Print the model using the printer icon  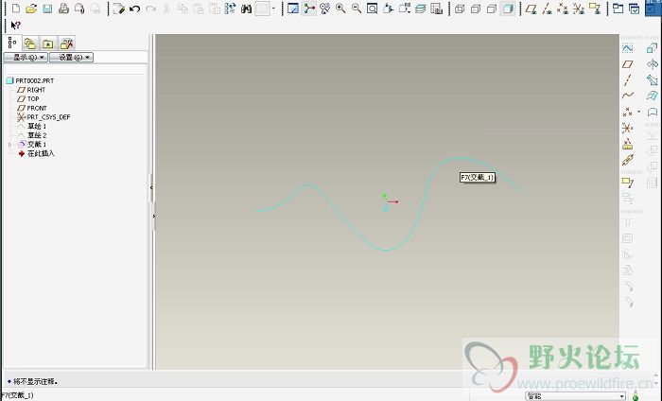tap(63, 9)
